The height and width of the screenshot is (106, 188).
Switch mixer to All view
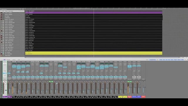[x=157, y=60]
